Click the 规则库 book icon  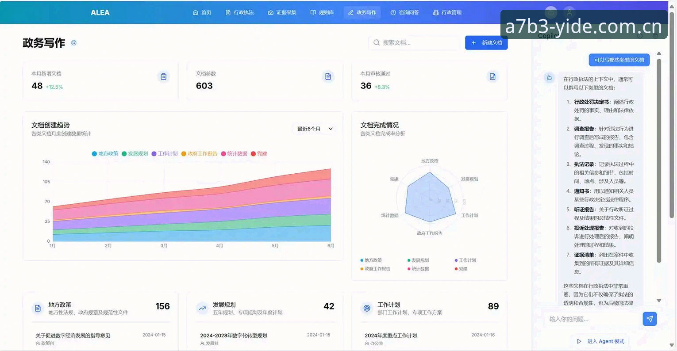[x=313, y=12]
